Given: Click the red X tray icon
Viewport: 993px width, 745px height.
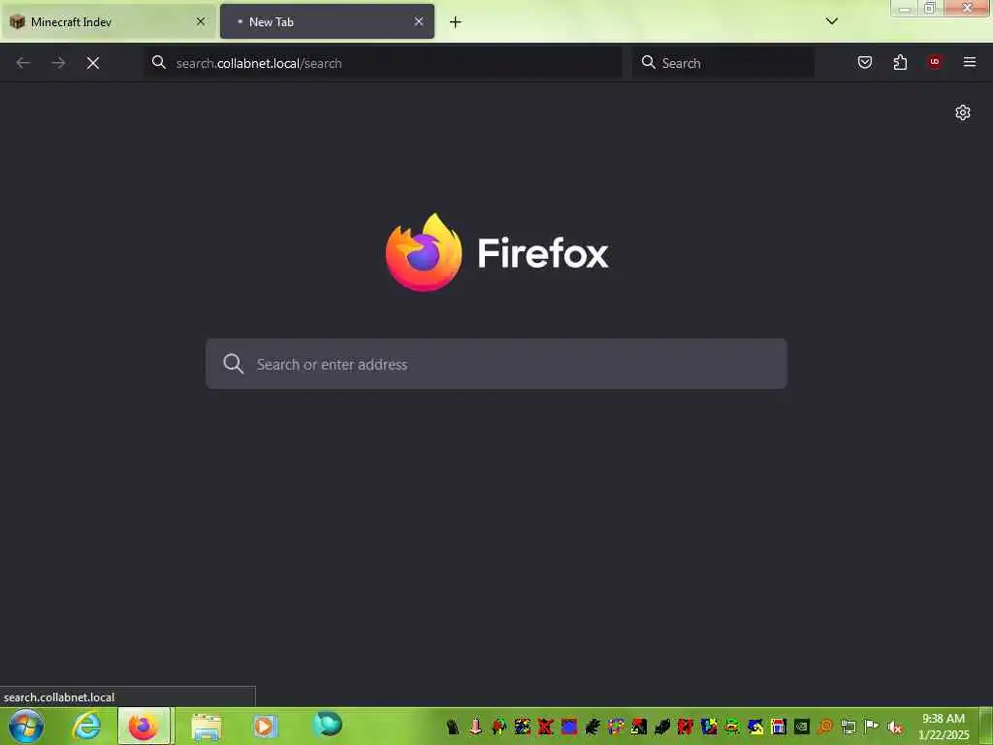Looking at the screenshot, I should pos(545,727).
